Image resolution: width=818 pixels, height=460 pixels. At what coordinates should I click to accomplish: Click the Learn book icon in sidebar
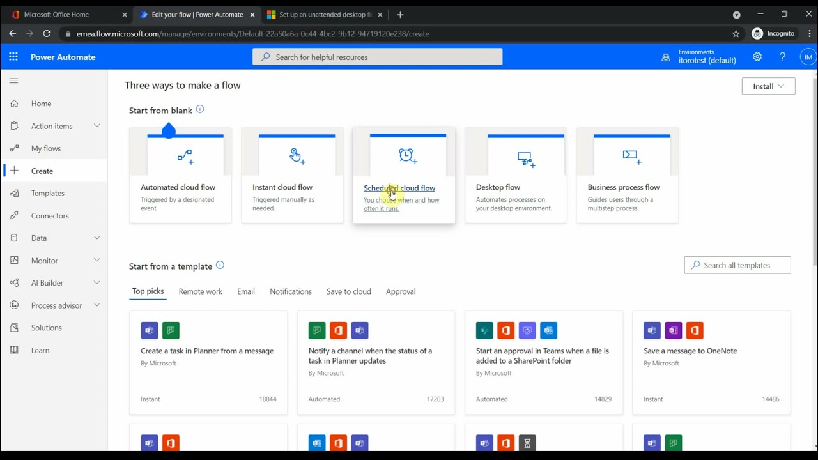tap(14, 350)
